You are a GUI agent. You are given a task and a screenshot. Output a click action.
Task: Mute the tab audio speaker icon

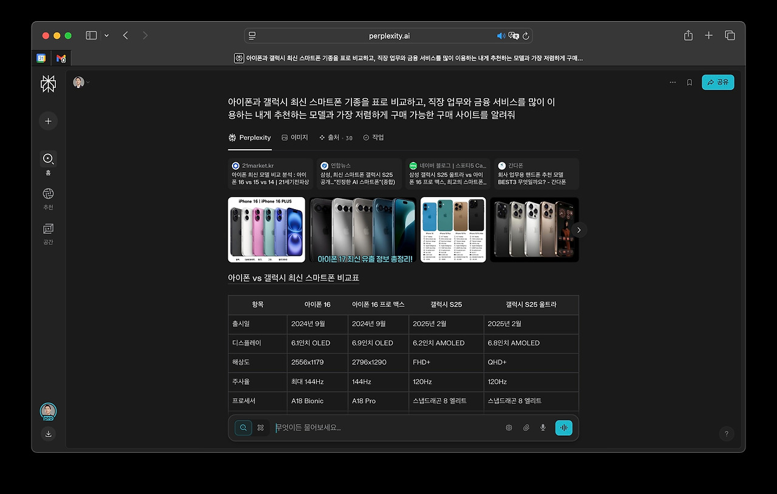501,36
